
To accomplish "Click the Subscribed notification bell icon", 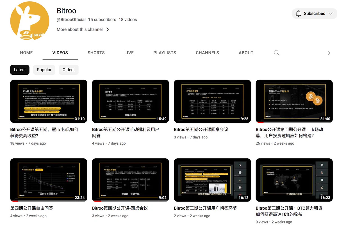I will pyautogui.click(x=298, y=13).
